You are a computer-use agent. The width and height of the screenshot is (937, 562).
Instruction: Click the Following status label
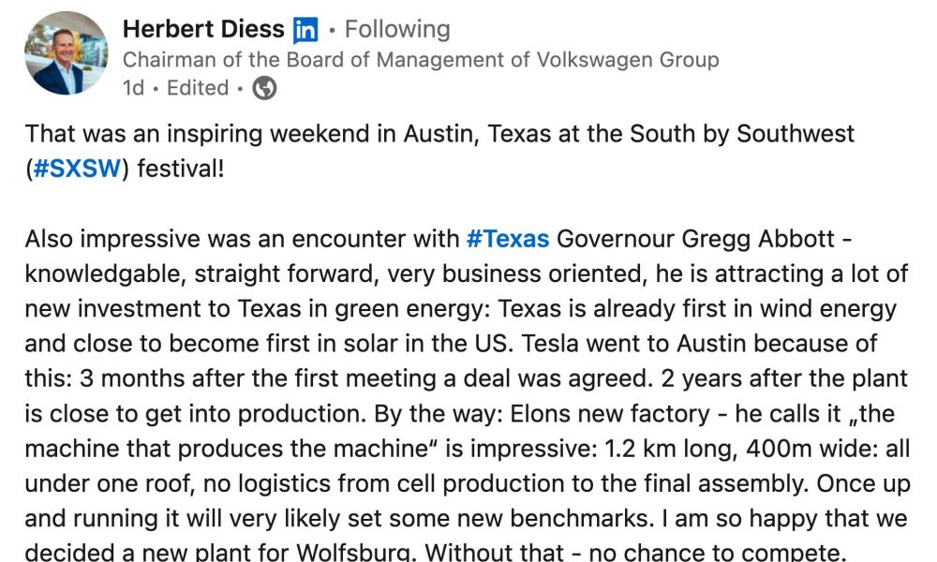pyautogui.click(x=397, y=29)
